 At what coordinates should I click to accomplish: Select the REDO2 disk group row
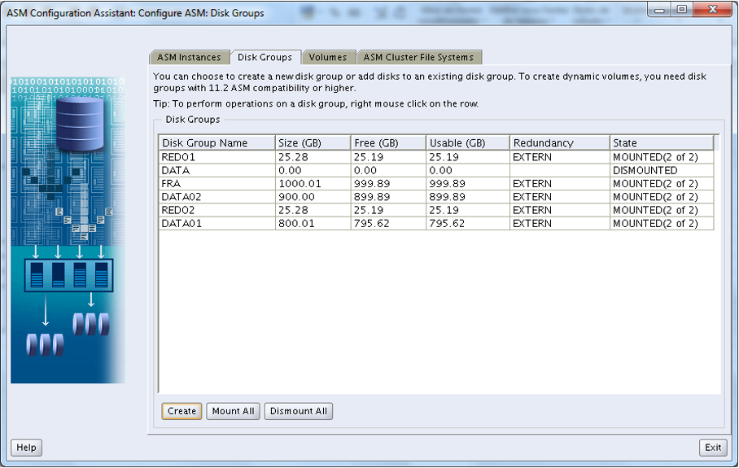point(436,210)
